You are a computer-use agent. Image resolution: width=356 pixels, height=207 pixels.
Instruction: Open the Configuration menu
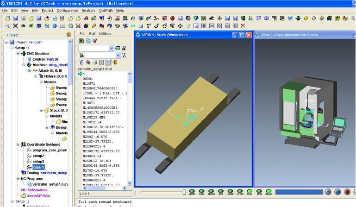pos(67,11)
